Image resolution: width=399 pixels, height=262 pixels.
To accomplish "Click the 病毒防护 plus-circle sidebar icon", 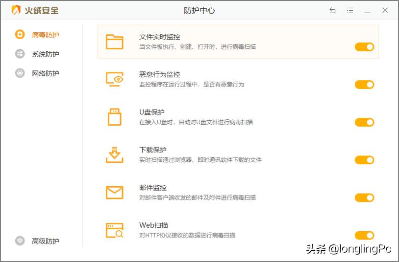I will pos(20,34).
